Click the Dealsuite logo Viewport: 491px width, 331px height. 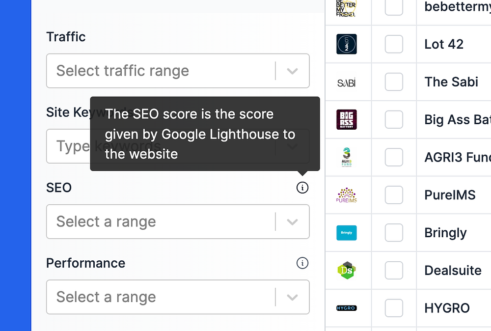click(346, 270)
